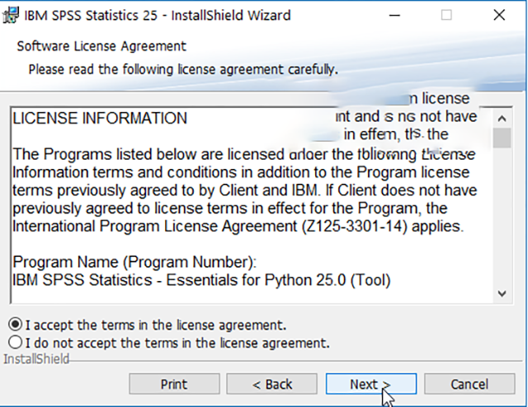Click the installer icon in the title bar
This screenshot has height=407, width=528.
pyautogui.click(x=11, y=15)
